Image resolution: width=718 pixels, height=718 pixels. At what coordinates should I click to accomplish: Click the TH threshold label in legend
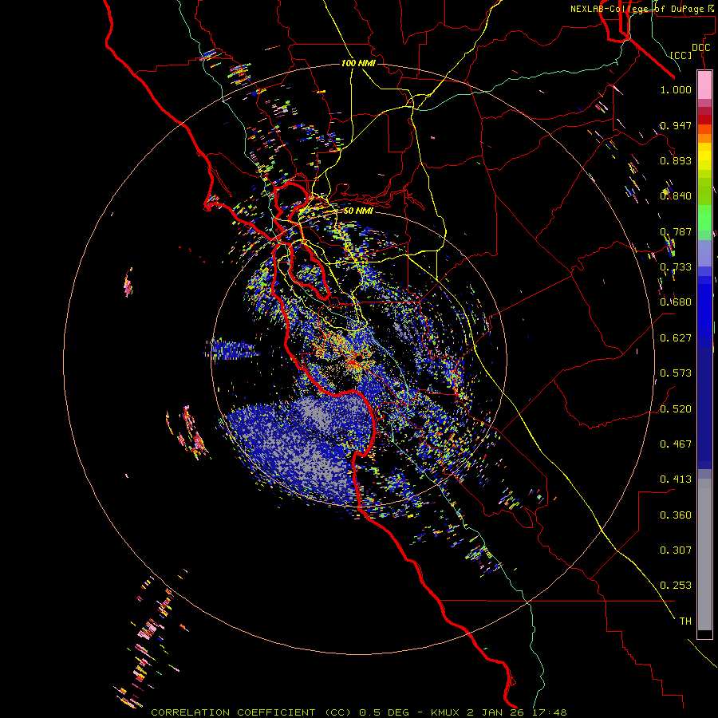(x=685, y=621)
